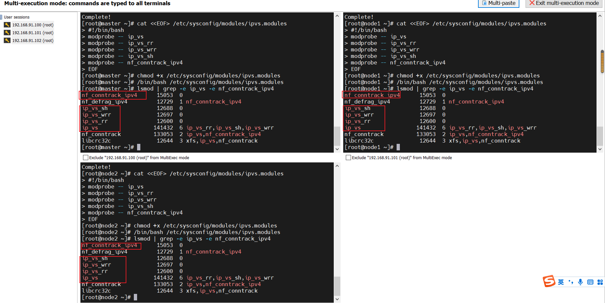The height and width of the screenshot is (303, 605).
Task: Click node2 terminal scroll-down arrow
Action: pos(337,299)
